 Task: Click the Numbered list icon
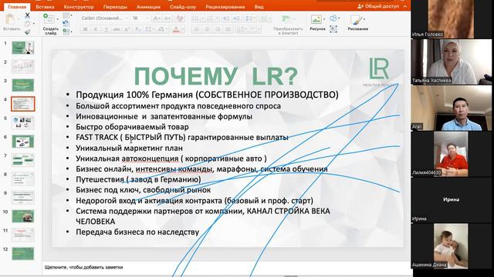pos(211,18)
